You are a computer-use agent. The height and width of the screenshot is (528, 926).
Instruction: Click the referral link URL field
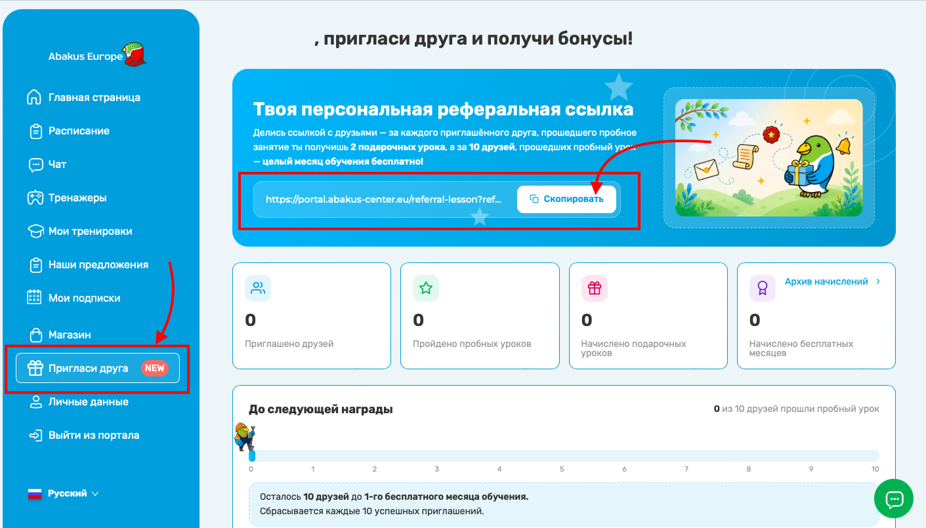(384, 199)
